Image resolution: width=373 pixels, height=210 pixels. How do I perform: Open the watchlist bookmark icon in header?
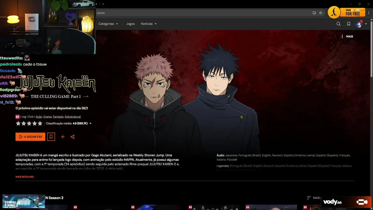pos(349,24)
